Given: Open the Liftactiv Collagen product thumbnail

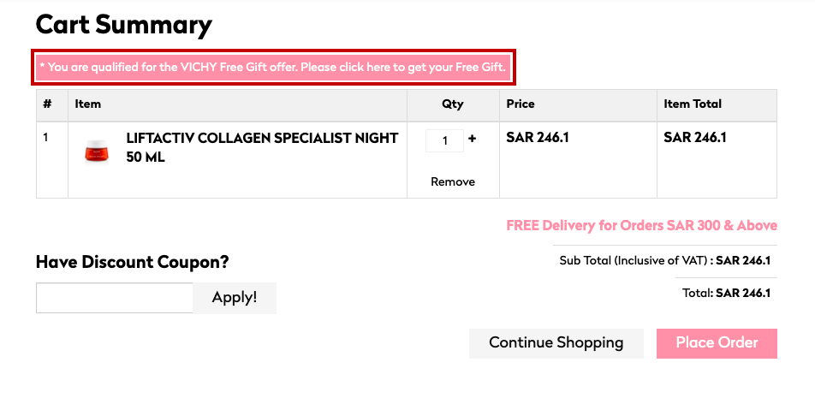Looking at the screenshot, I should [x=97, y=151].
